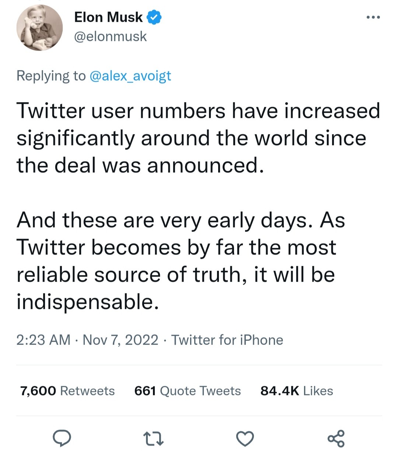Visit the @alex_avoigt profile link
The width and height of the screenshot is (398, 459).
(130, 75)
